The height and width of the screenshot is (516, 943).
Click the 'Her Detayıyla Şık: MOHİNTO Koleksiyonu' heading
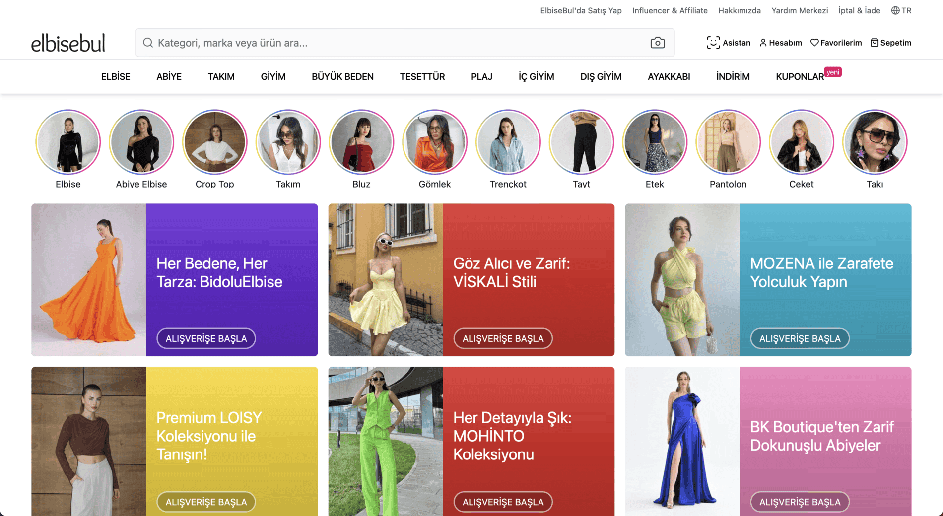point(512,436)
